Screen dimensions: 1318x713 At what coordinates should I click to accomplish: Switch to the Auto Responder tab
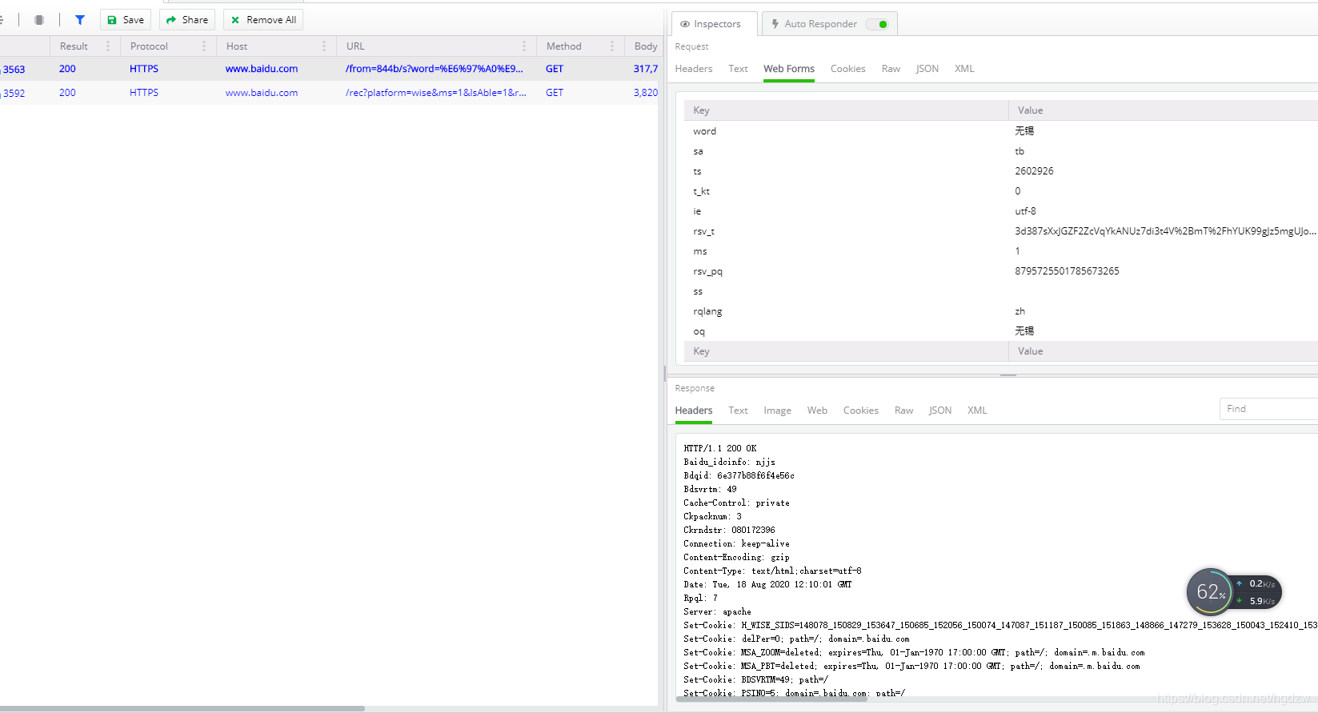click(830, 24)
